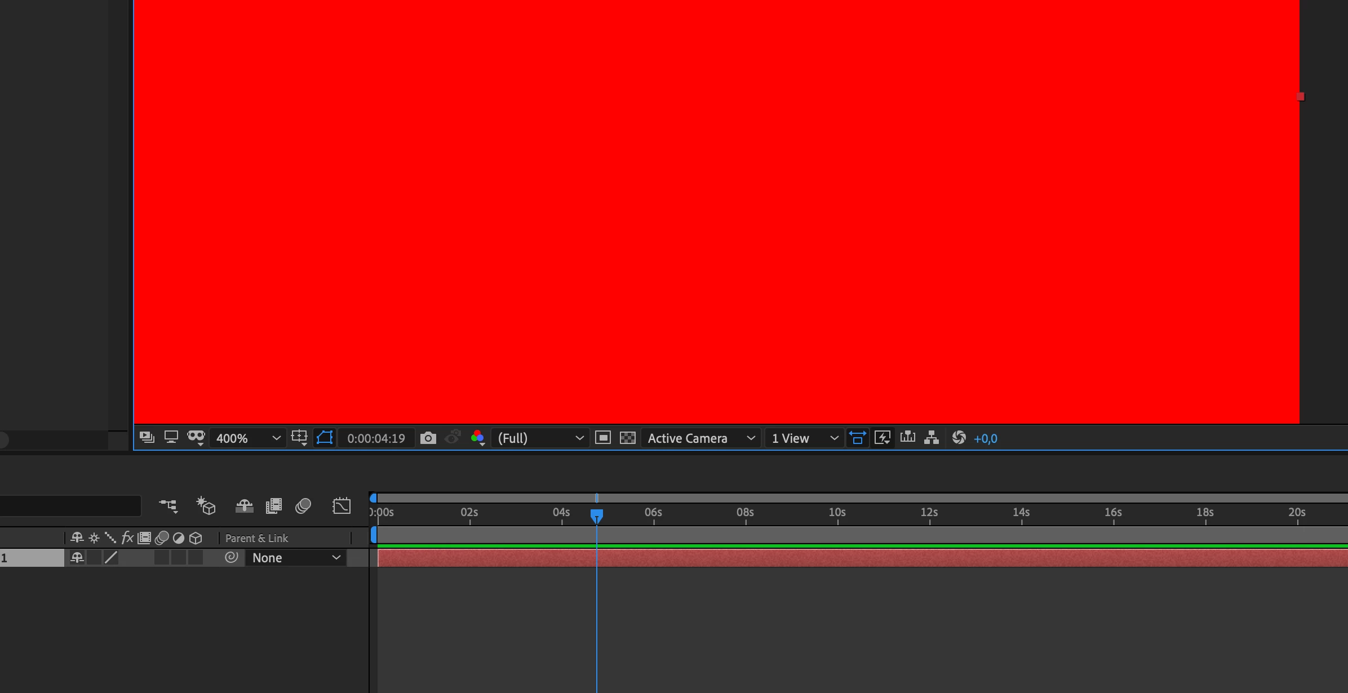Open the 1 View layout dropdown

tap(804, 438)
